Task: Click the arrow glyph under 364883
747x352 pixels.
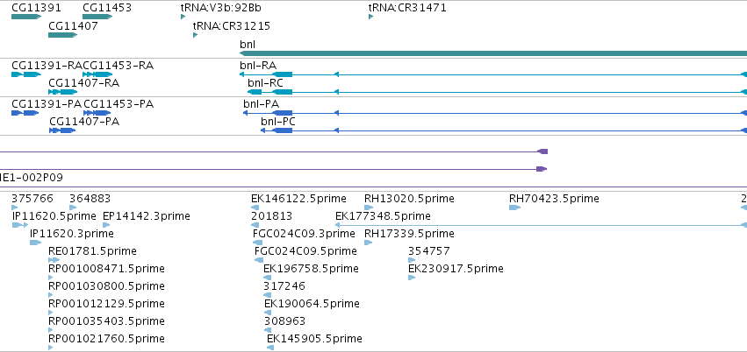Action: (x=73, y=208)
